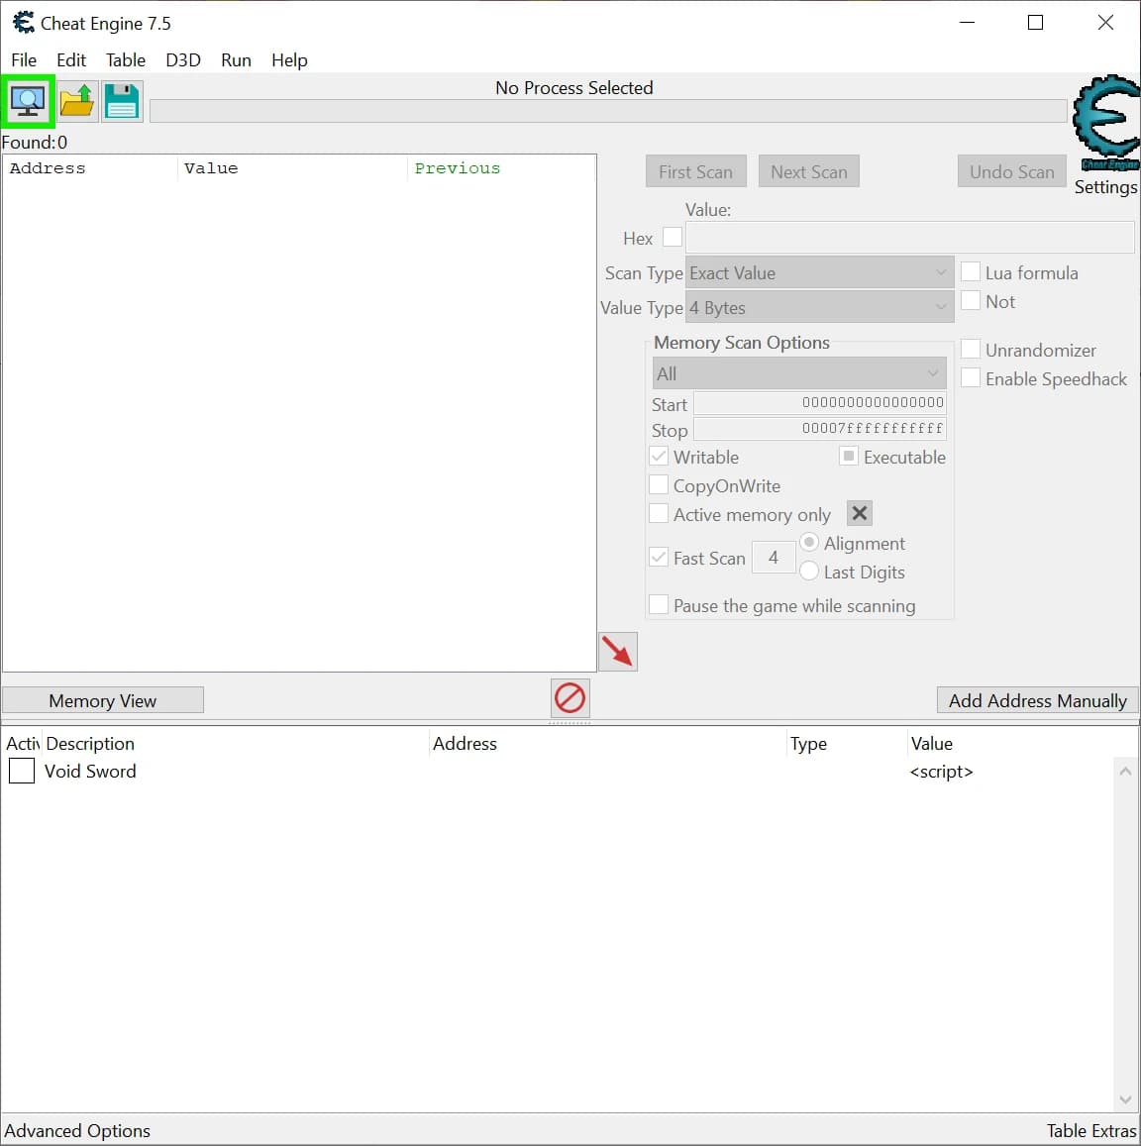Screen dimensions: 1141x1146
Task: Click the address list Value column header
Action: tap(1022, 743)
